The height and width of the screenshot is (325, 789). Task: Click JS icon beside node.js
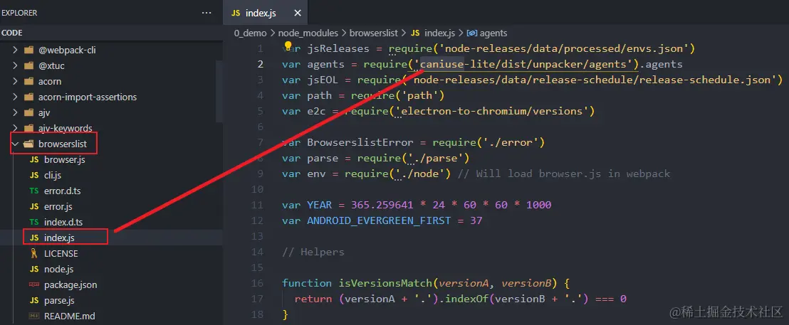tap(34, 270)
